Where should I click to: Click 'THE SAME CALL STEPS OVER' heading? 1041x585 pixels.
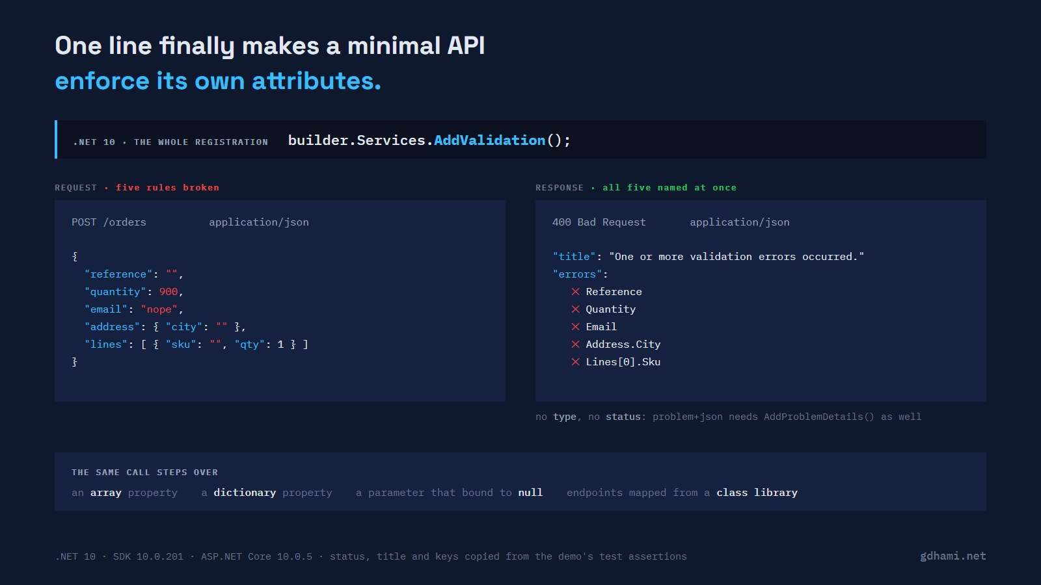click(144, 473)
